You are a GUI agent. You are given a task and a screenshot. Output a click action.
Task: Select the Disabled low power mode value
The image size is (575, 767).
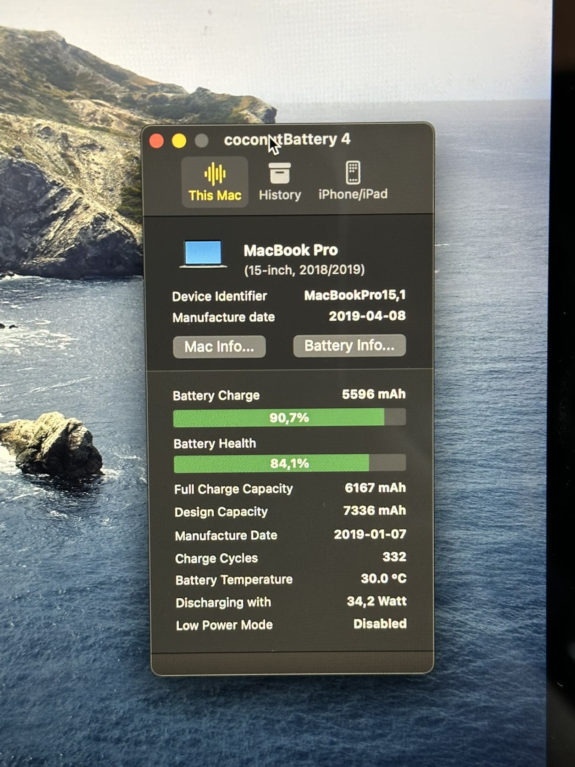pyautogui.click(x=380, y=623)
